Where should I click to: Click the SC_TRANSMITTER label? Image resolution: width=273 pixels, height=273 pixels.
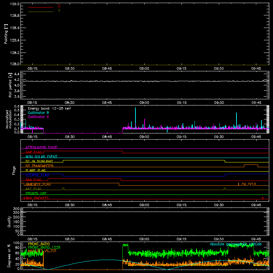(40, 166)
